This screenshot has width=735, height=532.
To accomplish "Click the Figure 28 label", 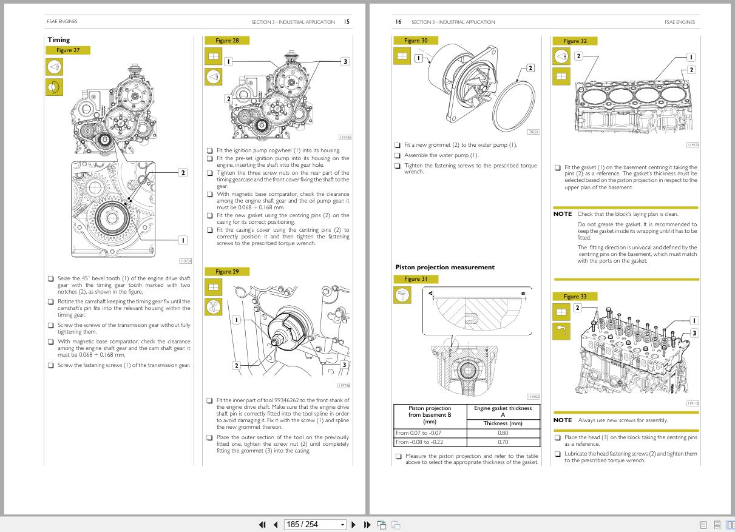I will [227, 40].
